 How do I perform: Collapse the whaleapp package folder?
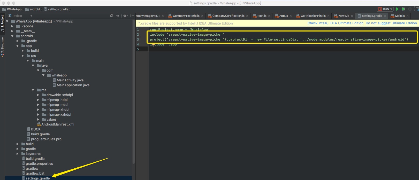tap(43, 75)
